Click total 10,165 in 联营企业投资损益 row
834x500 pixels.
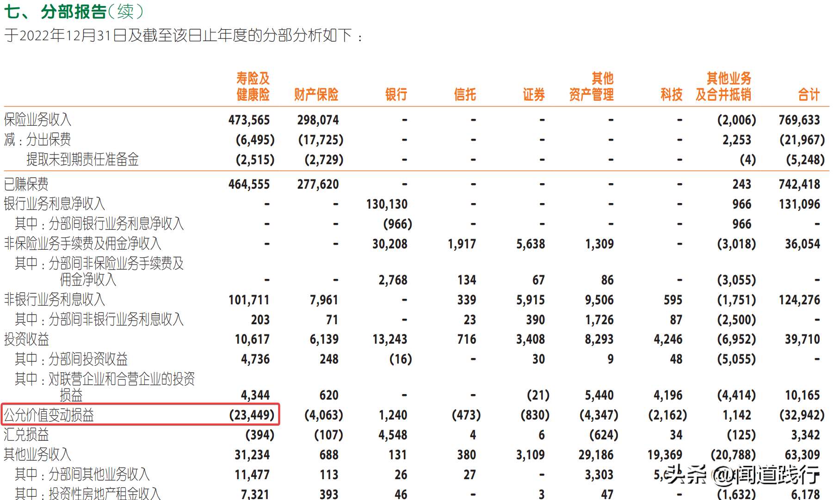tap(803, 395)
